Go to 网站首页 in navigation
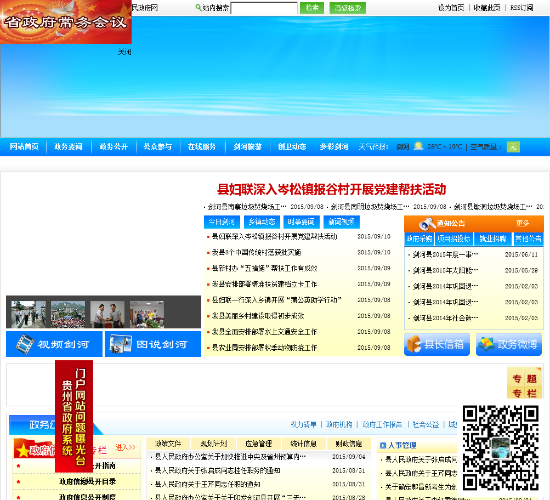 pos(24,146)
